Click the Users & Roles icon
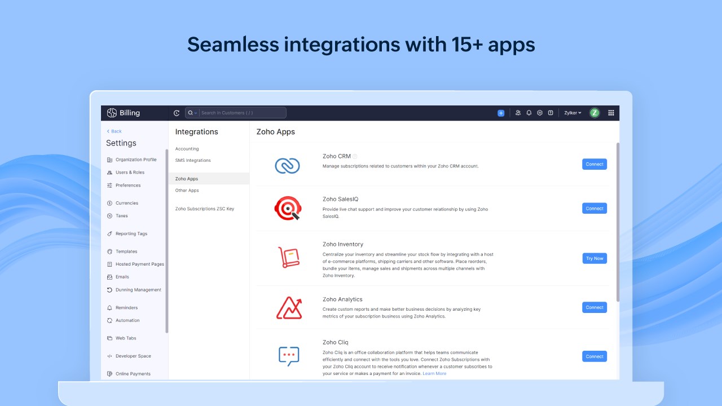Viewport: 722px width, 406px height. tap(109, 173)
